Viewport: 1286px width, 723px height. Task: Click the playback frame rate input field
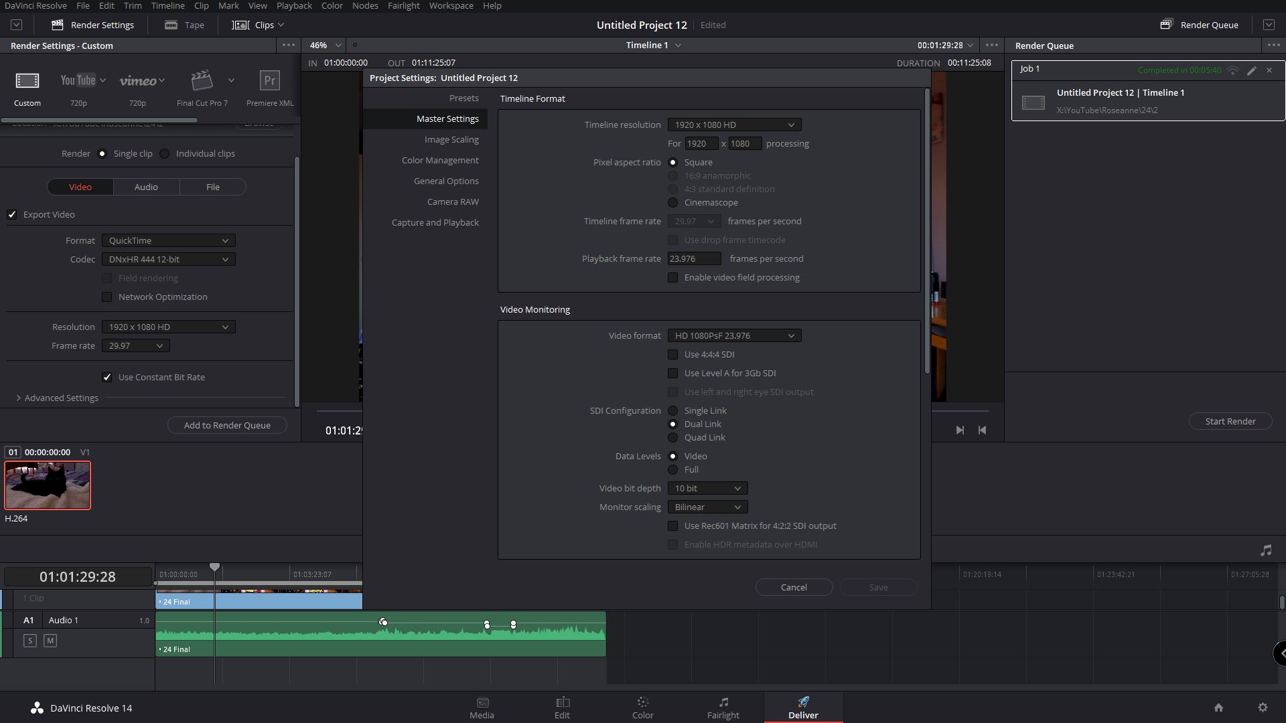(693, 258)
